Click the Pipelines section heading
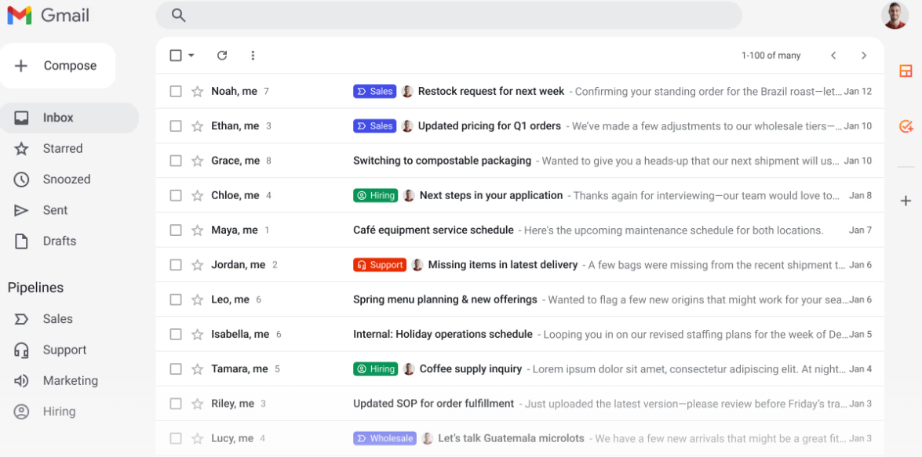Image resolution: width=922 pixels, height=457 pixels. [x=35, y=288]
